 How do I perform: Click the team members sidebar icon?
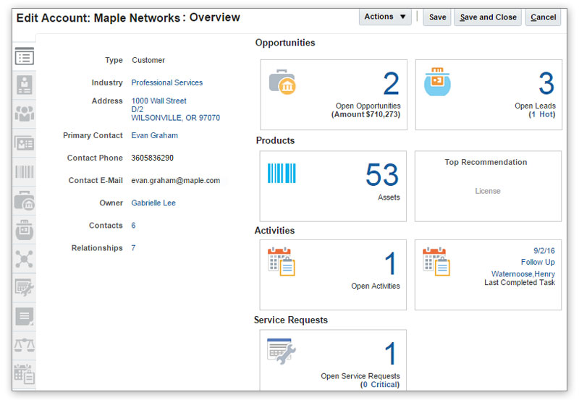[x=25, y=114]
